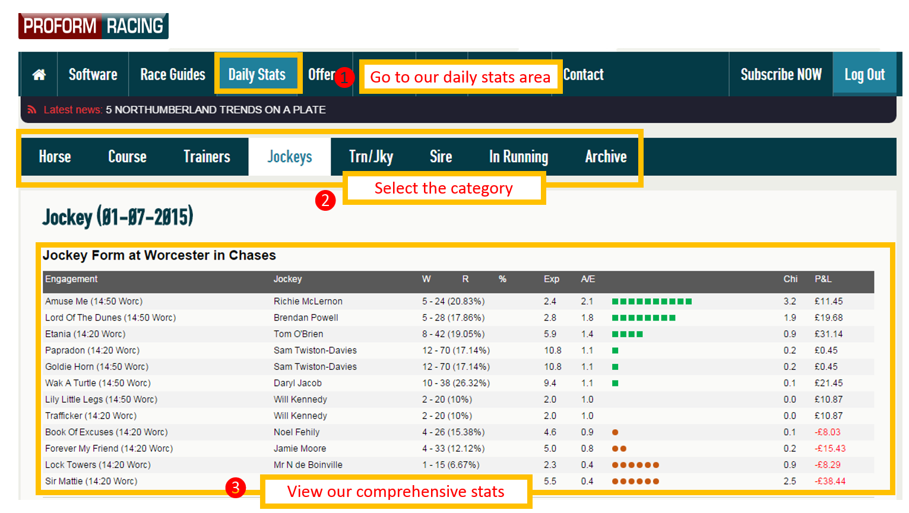Click jockey name Richie McLernon
The width and height of the screenshot is (909, 513).
point(308,302)
